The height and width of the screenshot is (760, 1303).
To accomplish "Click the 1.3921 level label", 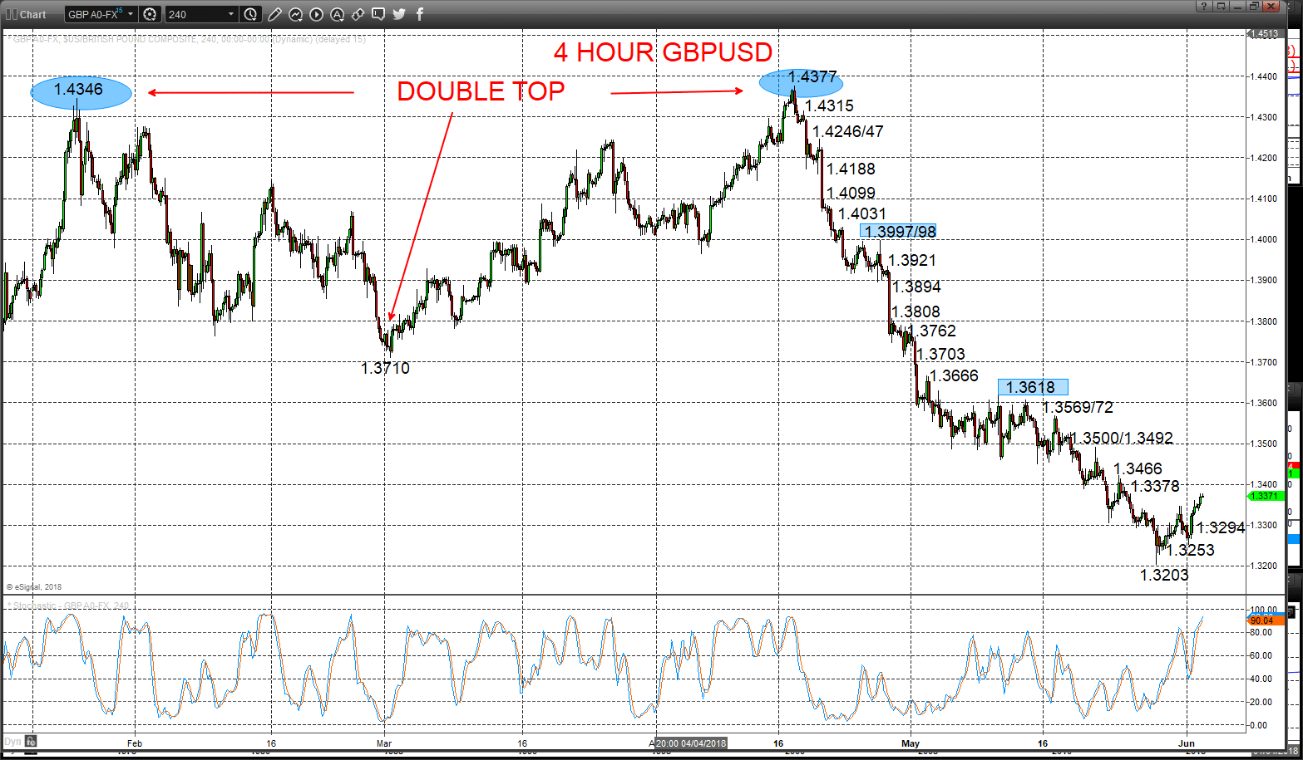I will (x=912, y=260).
